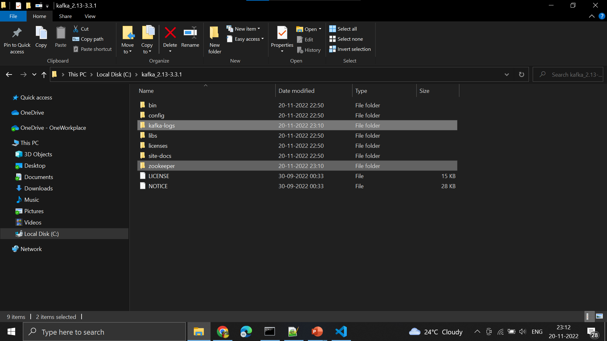Switch to details view in status bar

click(589, 316)
